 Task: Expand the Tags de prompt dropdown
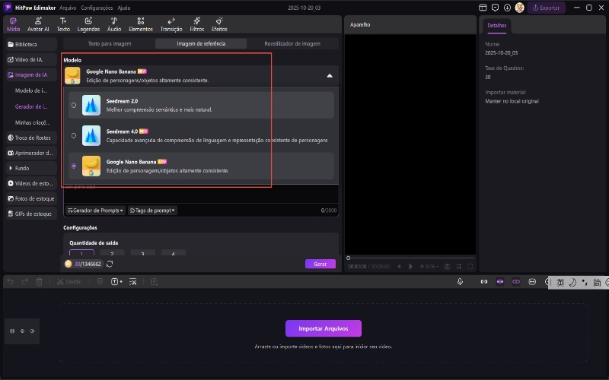pos(152,210)
